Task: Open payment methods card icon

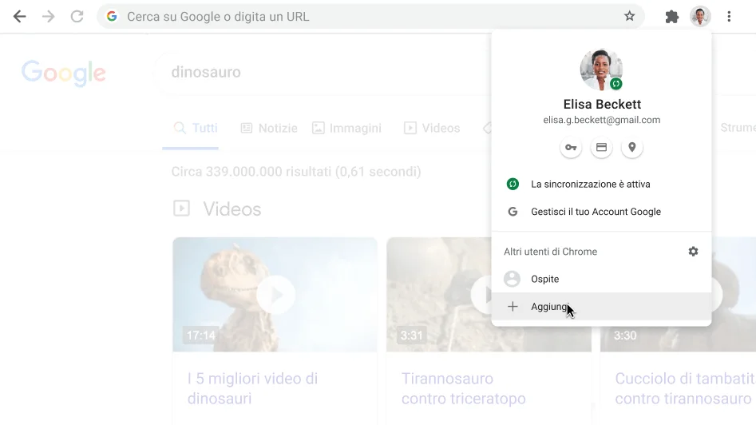Action: tap(601, 148)
